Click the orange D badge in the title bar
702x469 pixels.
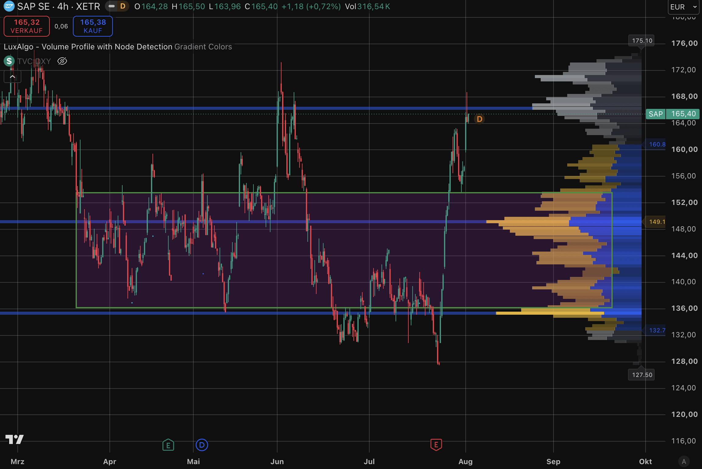[123, 6]
